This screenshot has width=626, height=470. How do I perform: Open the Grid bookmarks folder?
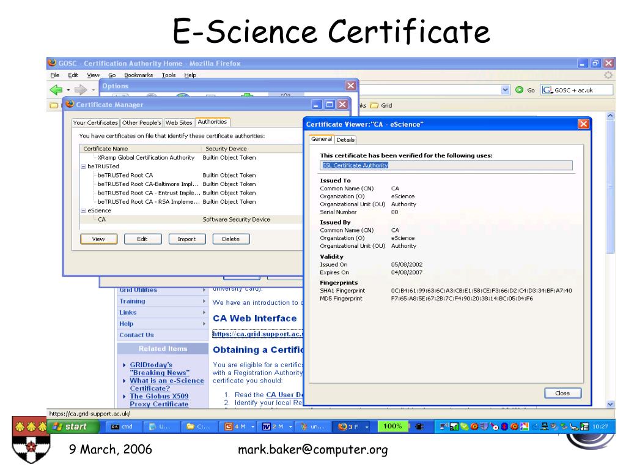click(x=381, y=105)
